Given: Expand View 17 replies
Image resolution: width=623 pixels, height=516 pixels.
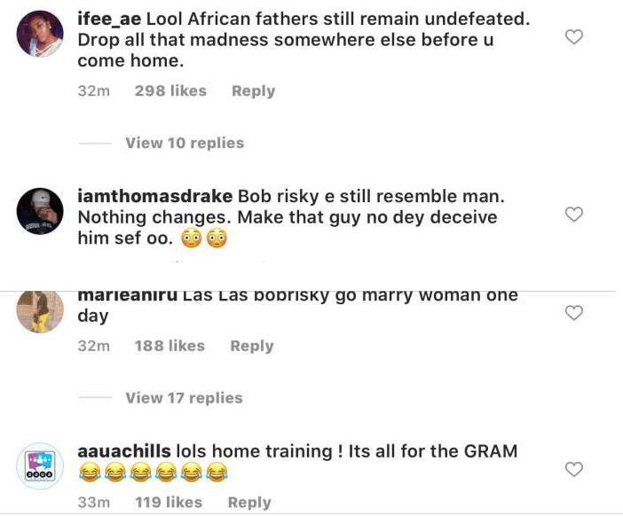Looking at the screenshot, I should tap(185, 398).
